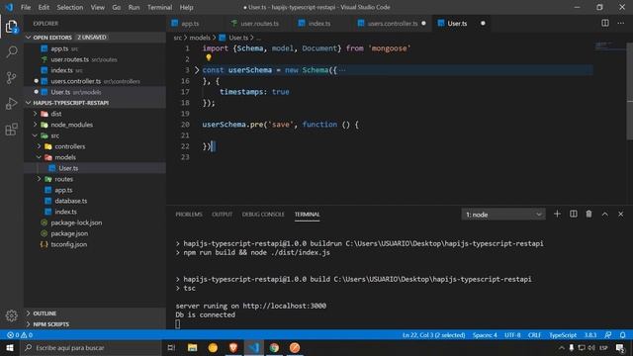633x356 pixels.
Task: Open the feedback icon in status bar
Action: click(x=608, y=335)
